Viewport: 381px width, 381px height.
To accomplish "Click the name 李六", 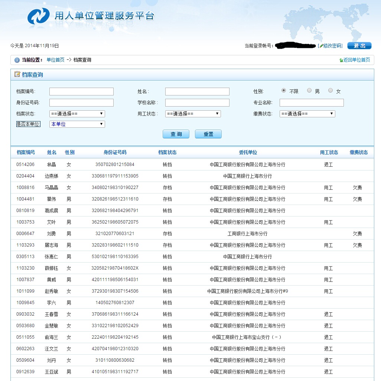I will 52,303.
